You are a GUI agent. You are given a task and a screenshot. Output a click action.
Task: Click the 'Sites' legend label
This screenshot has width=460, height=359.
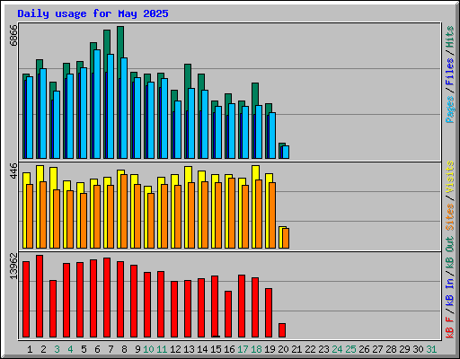tap(450, 217)
